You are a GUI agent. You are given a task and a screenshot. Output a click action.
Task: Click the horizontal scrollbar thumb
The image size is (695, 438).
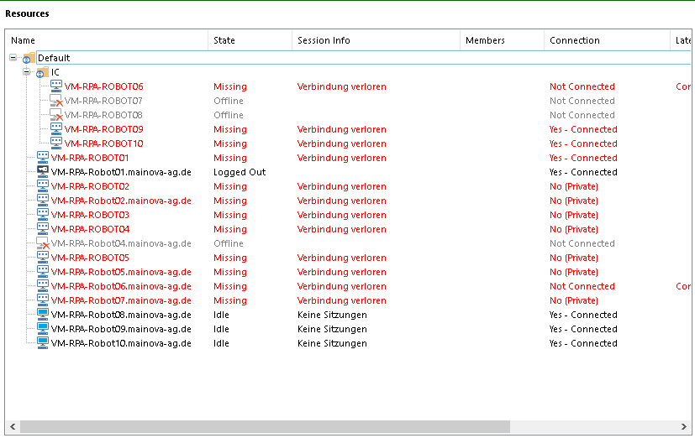click(265, 427)
